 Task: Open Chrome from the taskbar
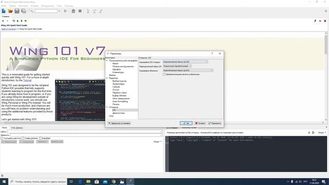coord(114,181)
